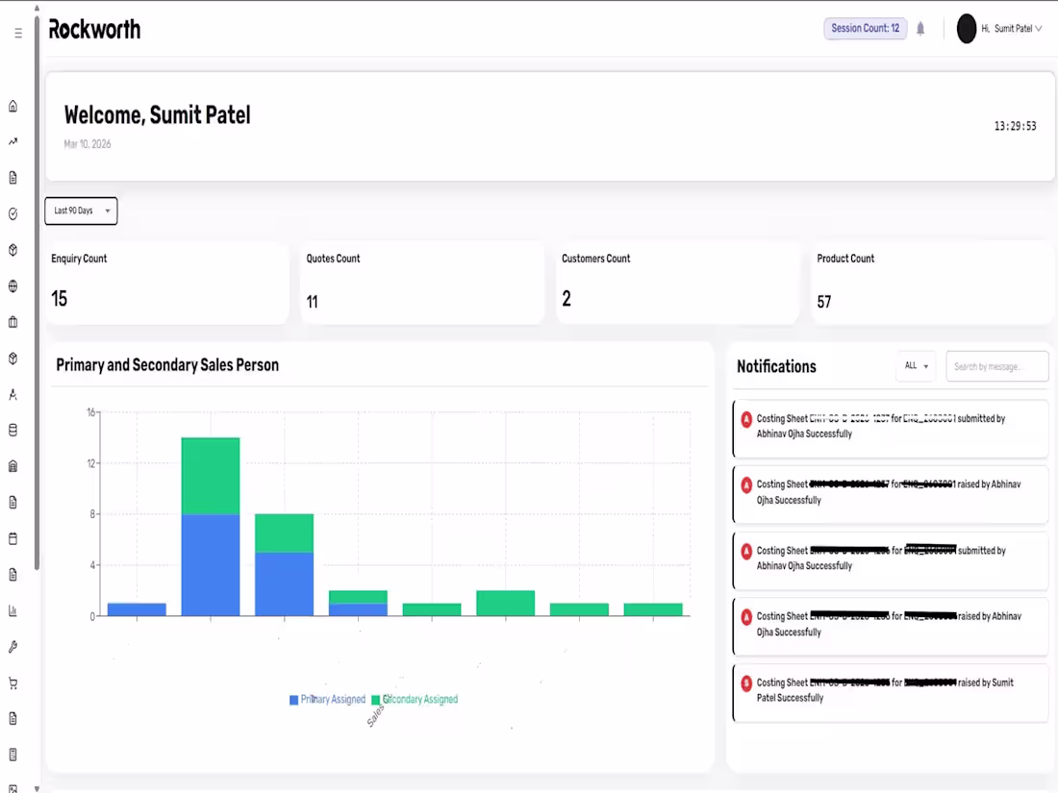1058x793 pixels.
Task: Click the calendar icon in sidebar
Action: [x=13, y=539]
